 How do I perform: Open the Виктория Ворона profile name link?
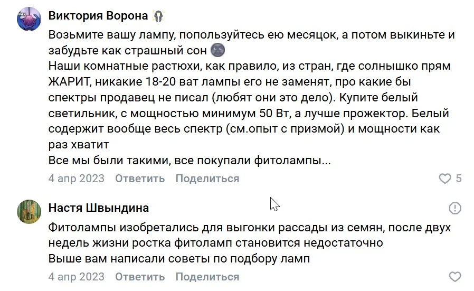(x=98, y=16)
